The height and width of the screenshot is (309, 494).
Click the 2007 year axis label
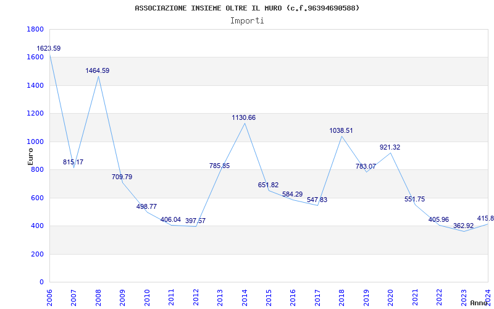point(73,297)
